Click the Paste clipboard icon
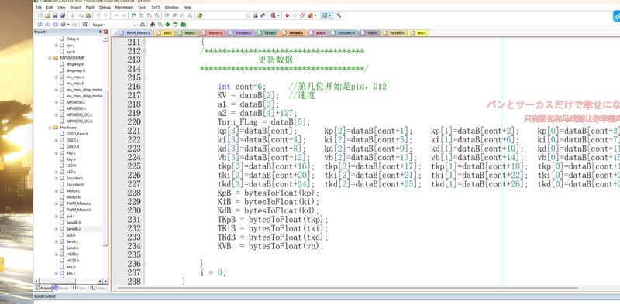The width and height of the screenshot is (620, 304). pos(88,15)
